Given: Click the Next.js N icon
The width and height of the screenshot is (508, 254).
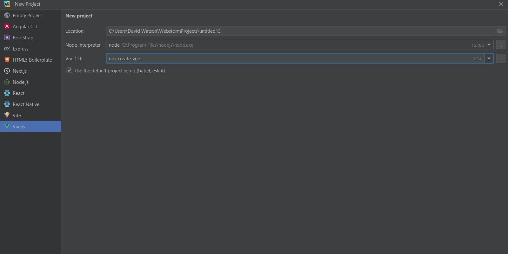Looking at the screenshot, I should tap(7, 71).
